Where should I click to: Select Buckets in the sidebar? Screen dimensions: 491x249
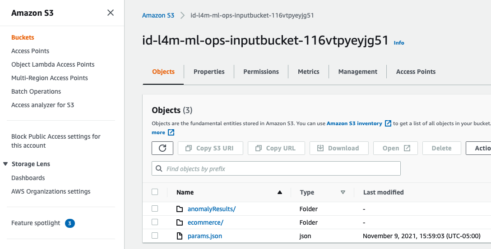[x=23, y=37]
